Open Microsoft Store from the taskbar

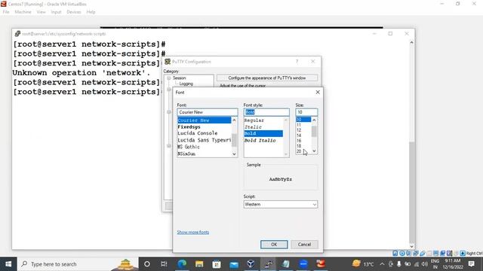[217, 264]
